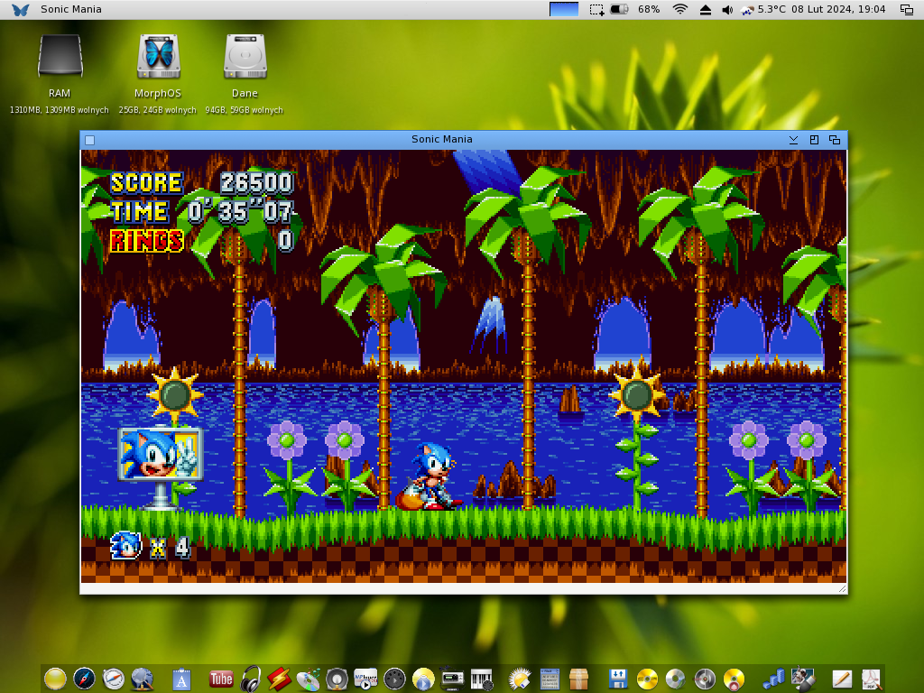Screen dimensions: 924x693
Task: Click Sonic Mania title in menu bar
Action: tap(70, 9)
